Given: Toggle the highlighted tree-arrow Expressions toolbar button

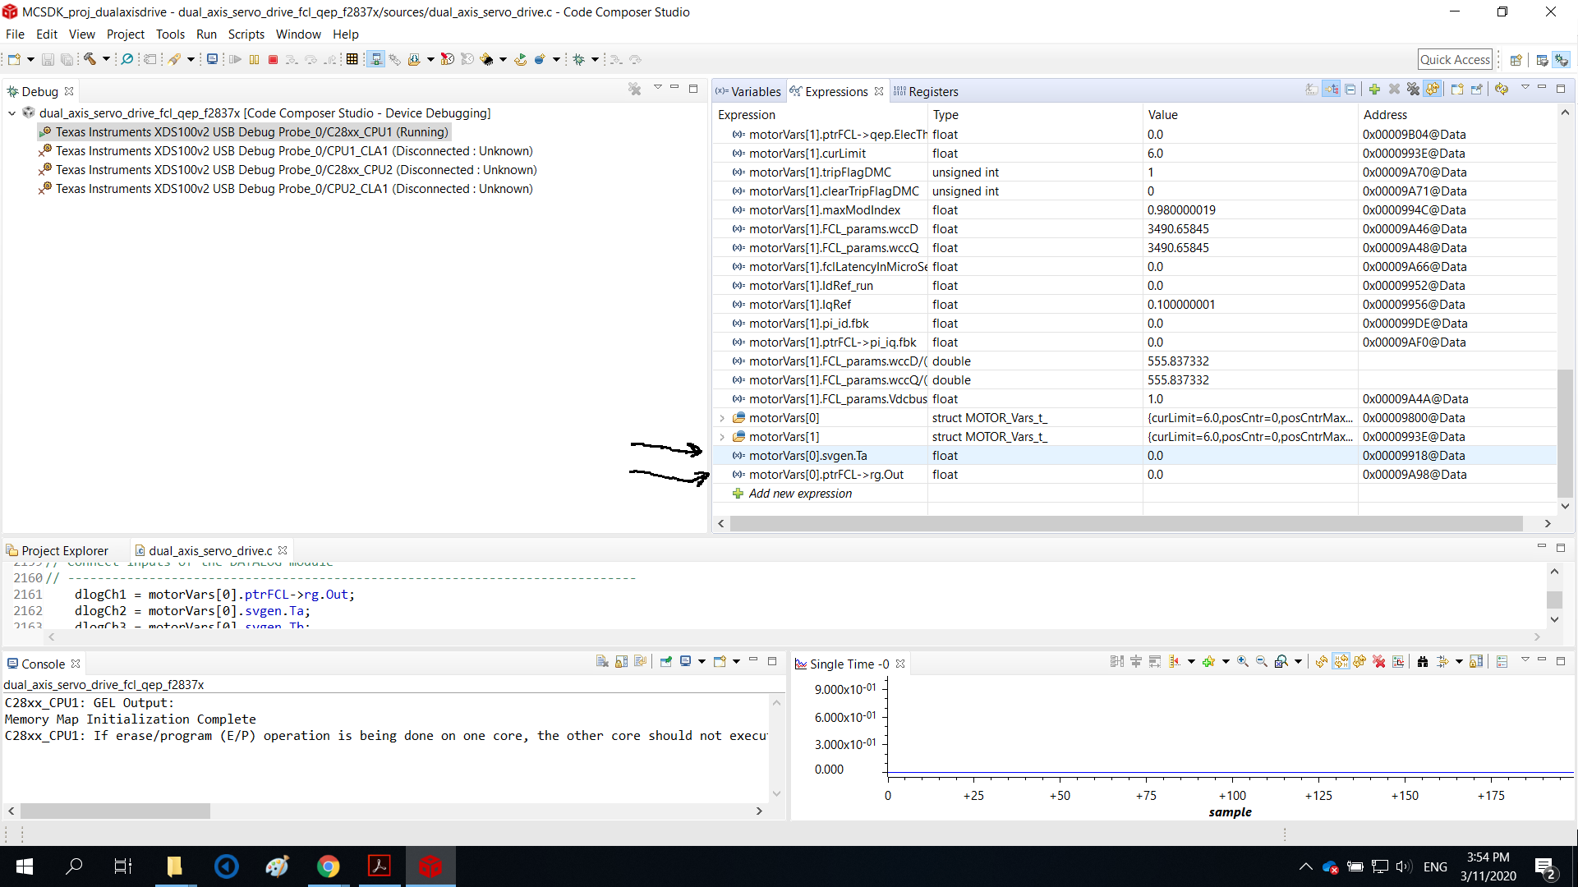Looking at the screenshot, I should [1332, 90].
